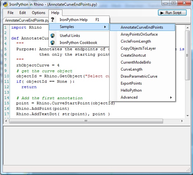Click the horizontal scrollbar thumb
This screenshot has height=175, width=193.
coord(86,121)
